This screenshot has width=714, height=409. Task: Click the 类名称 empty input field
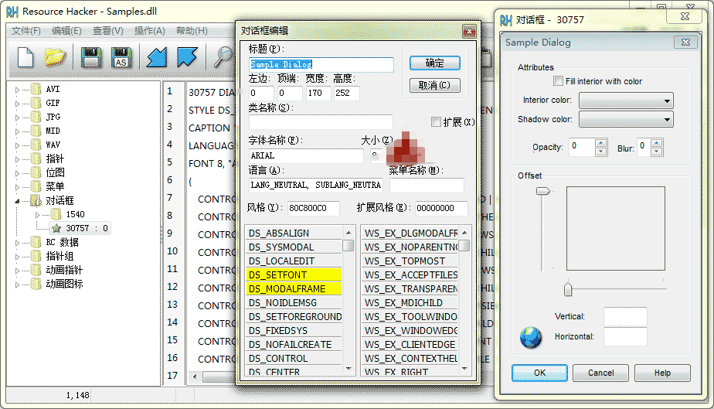(x=321, y=122)
